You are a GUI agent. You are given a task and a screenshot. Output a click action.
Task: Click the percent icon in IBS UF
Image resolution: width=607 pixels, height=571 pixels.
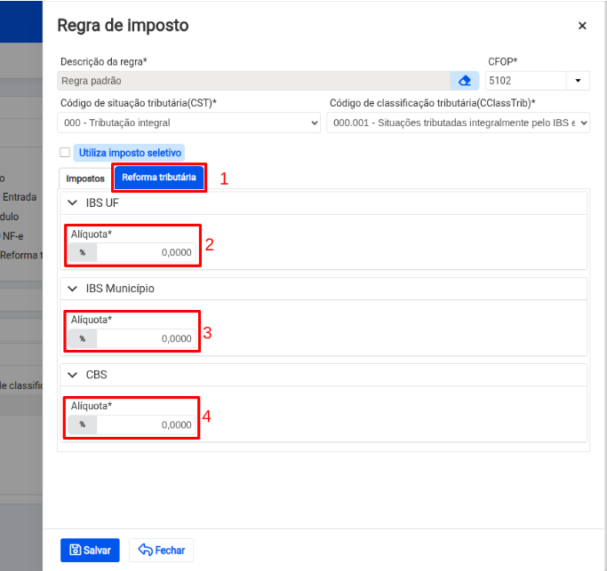point(83,252)
